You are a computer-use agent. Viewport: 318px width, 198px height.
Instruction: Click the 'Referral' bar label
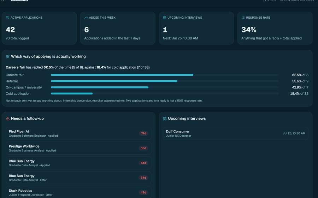(x=12, y=81)
